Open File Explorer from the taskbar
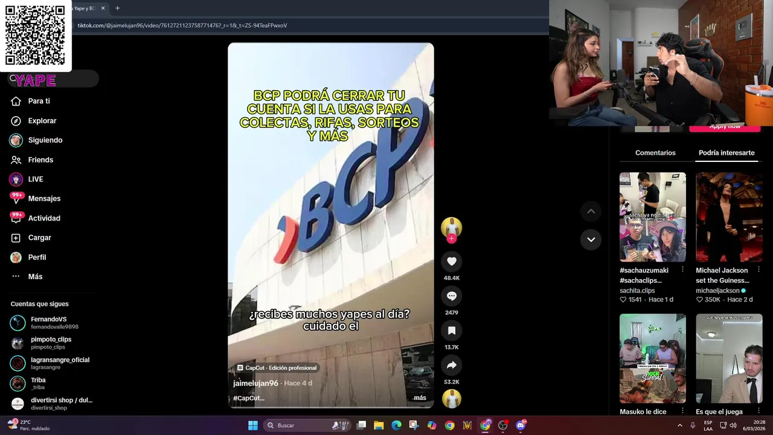Viewport: 773px width, 435px height. pos(379,425)
